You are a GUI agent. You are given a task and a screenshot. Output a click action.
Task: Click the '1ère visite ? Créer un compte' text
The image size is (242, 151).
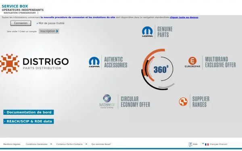click(x=22, y=31)
